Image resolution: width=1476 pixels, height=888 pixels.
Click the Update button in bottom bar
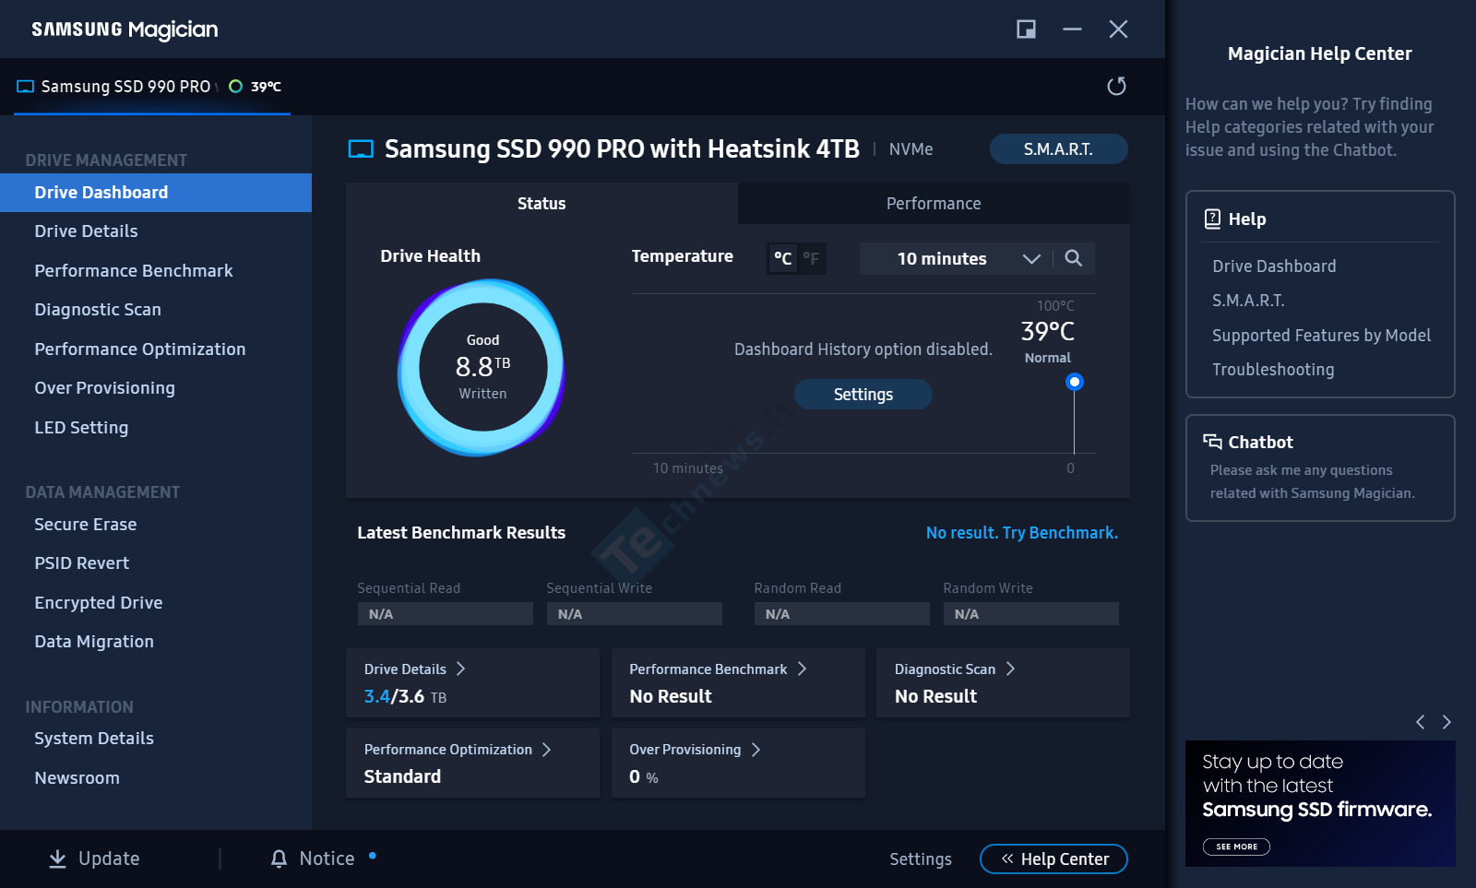click(94, 858)
